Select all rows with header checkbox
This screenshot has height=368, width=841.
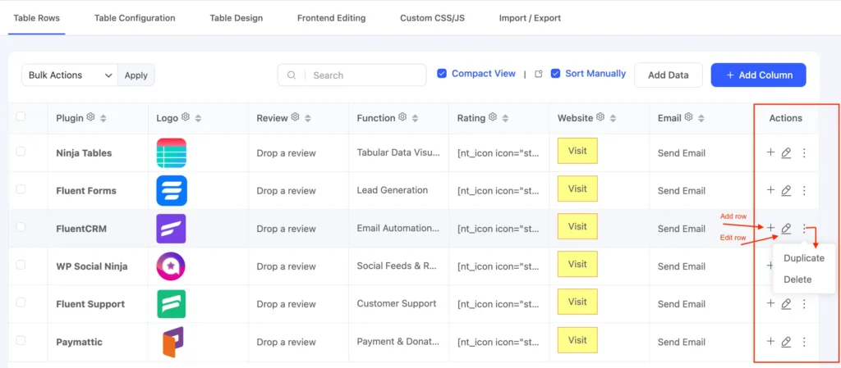pos(21,116)
